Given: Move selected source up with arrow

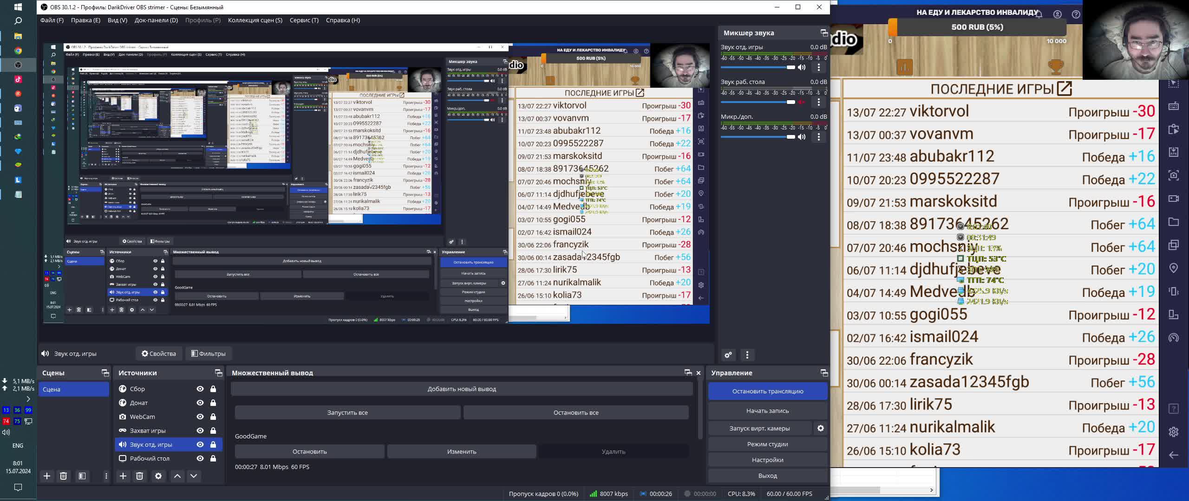Looking at the screenshot, I should 177,476.
